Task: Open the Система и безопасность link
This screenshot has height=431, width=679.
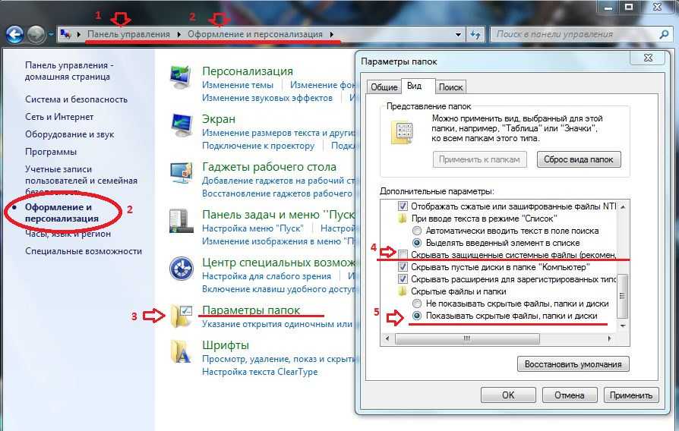Action: 76,99
